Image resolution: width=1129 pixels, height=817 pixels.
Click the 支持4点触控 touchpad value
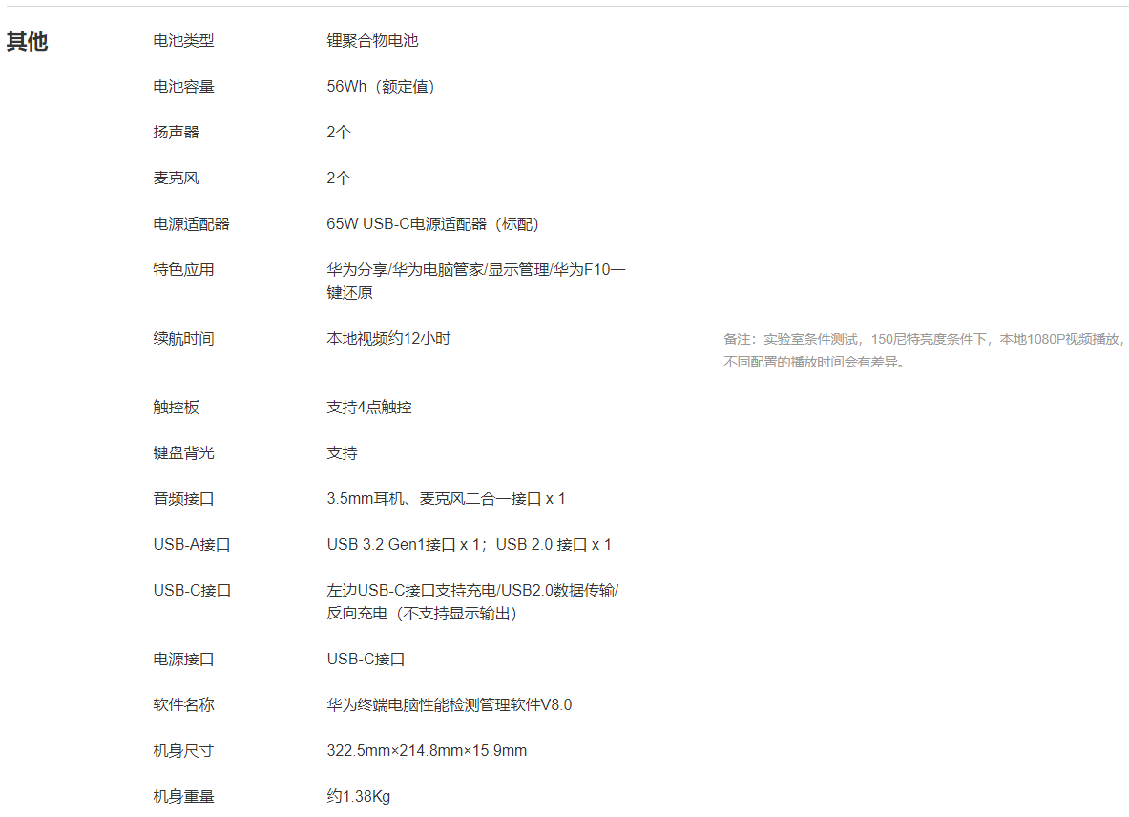[369, 408]
